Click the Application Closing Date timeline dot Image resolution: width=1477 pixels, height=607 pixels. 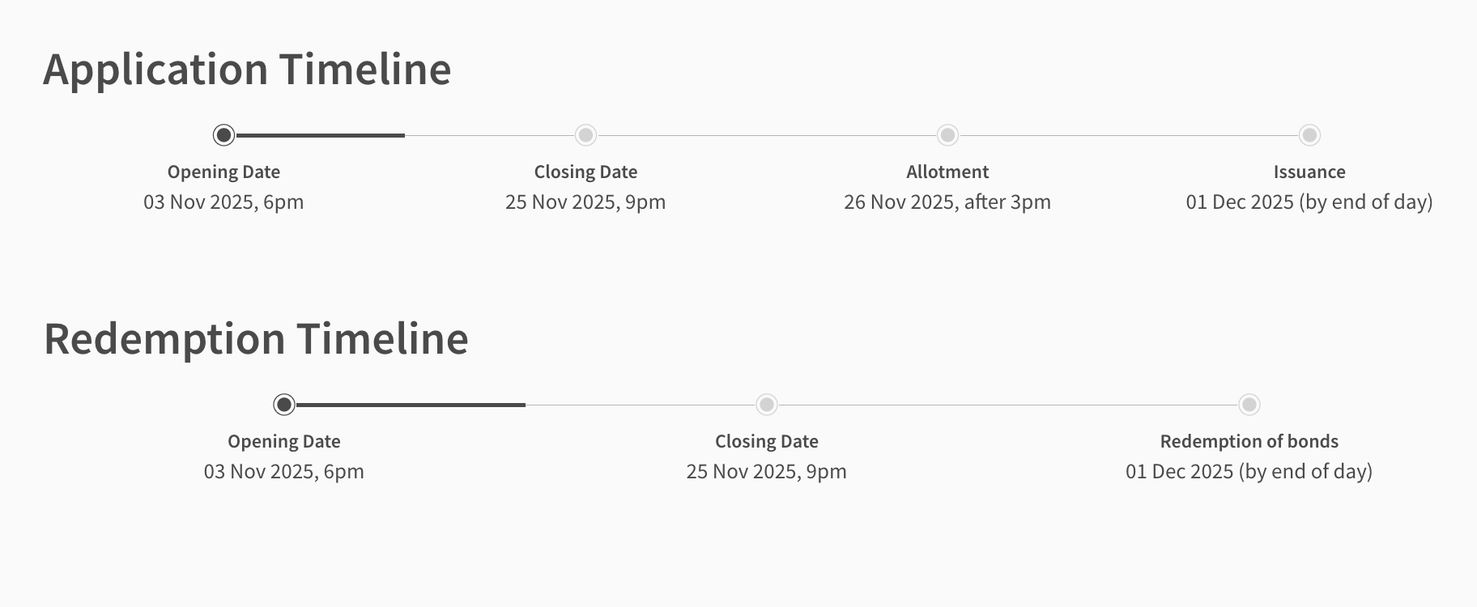[x=585, y=135]
